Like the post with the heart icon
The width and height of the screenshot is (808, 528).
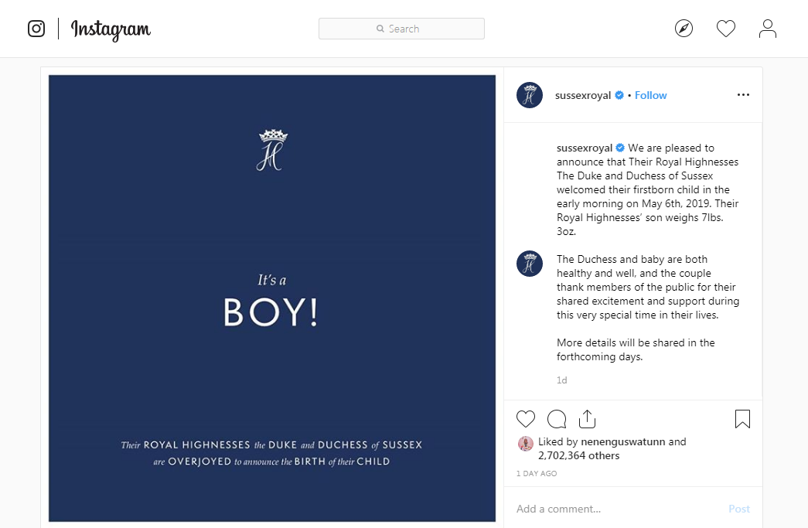click(526, 419)
